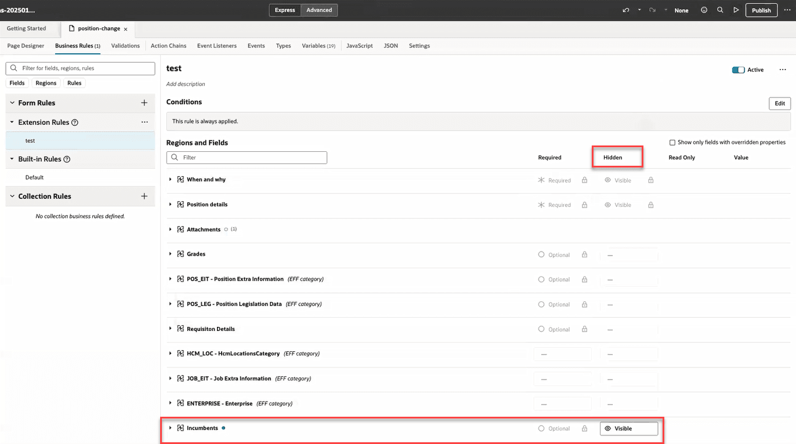Click the lock icon in Grades row
Image resolution: width=796 pixels, height=444 pixels.
pos(584,254)
